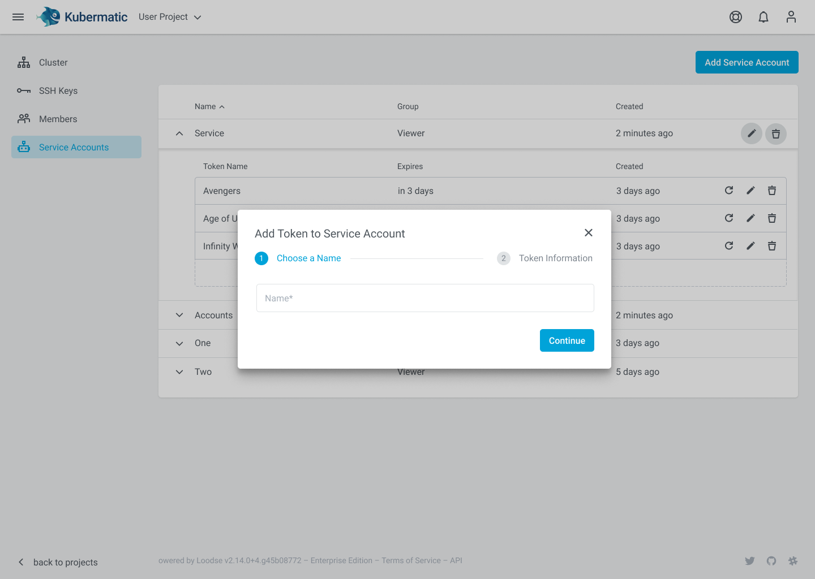Image resolution: width=815 pixels, height=579 pixels.
Task: Select SSH Keys in the sidebar
Action: 58,90
